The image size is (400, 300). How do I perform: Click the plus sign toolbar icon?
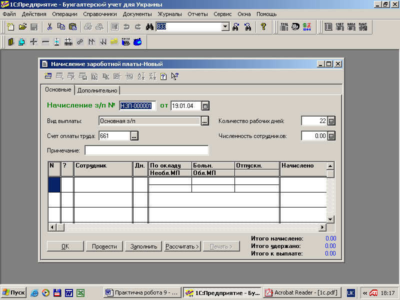pyautogui.click(x=33, y=41)
